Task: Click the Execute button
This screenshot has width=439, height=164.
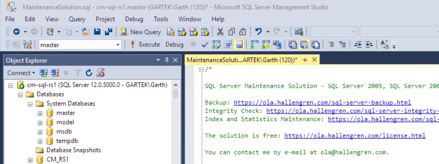Action: [145, 45]
